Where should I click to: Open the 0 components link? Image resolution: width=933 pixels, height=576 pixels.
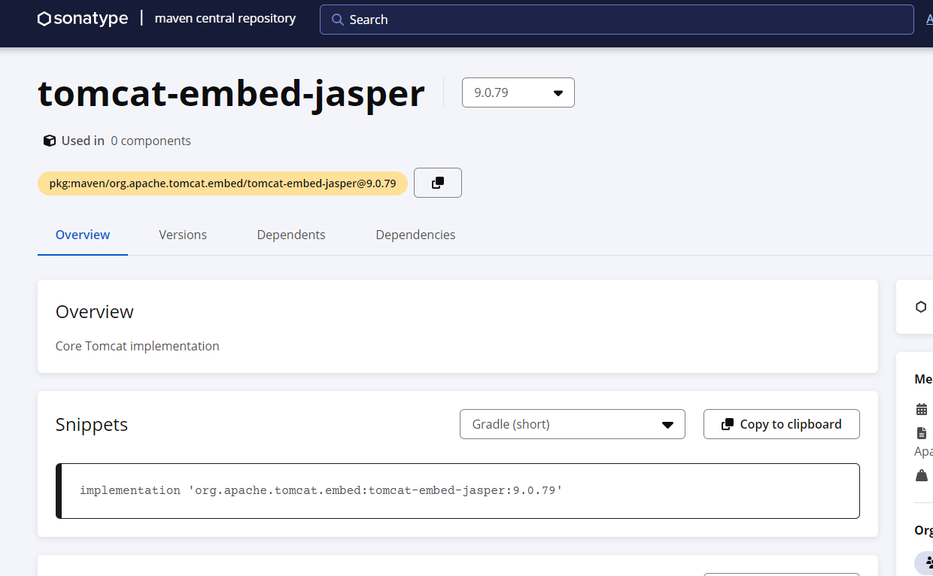pos(150,141)
